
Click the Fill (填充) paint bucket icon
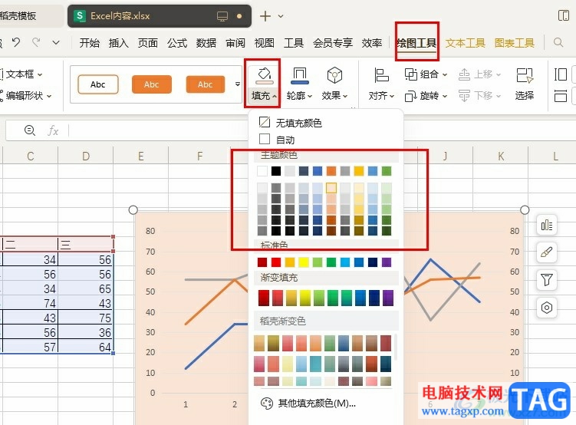[262, 75]
